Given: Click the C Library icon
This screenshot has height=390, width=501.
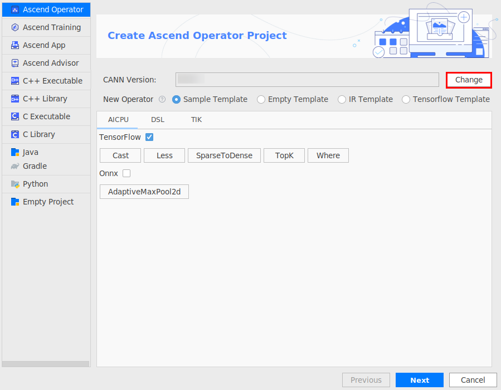Looking at the screenshot, I should point(15,134).
